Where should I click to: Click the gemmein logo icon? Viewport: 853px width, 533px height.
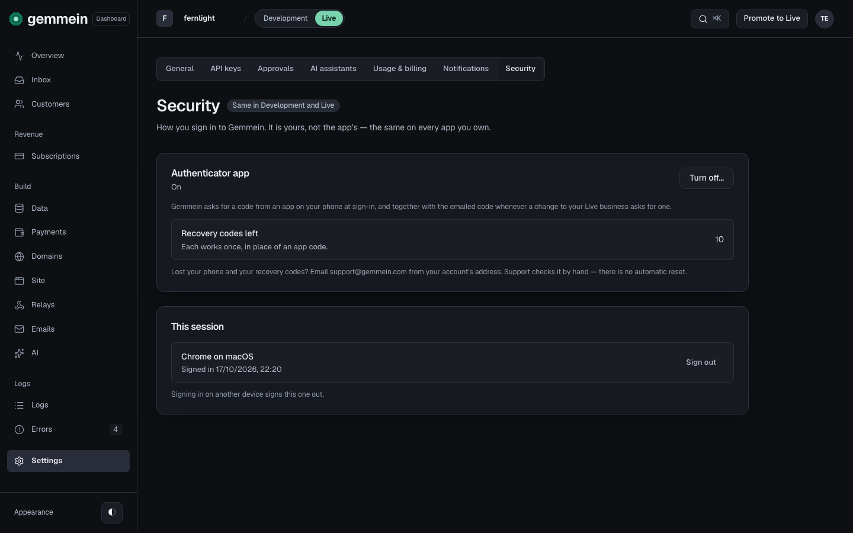click(x=16, y=19)
